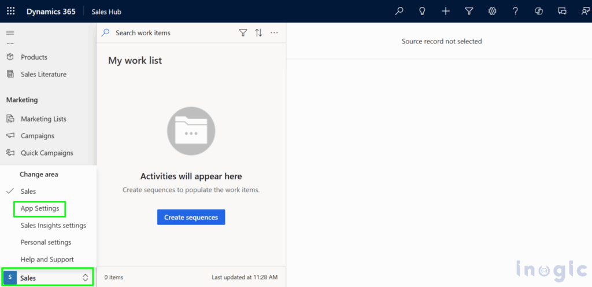This screenshot has height=287, width=592.
Task: Click the plus quick create icon
Action: (445, 11)
